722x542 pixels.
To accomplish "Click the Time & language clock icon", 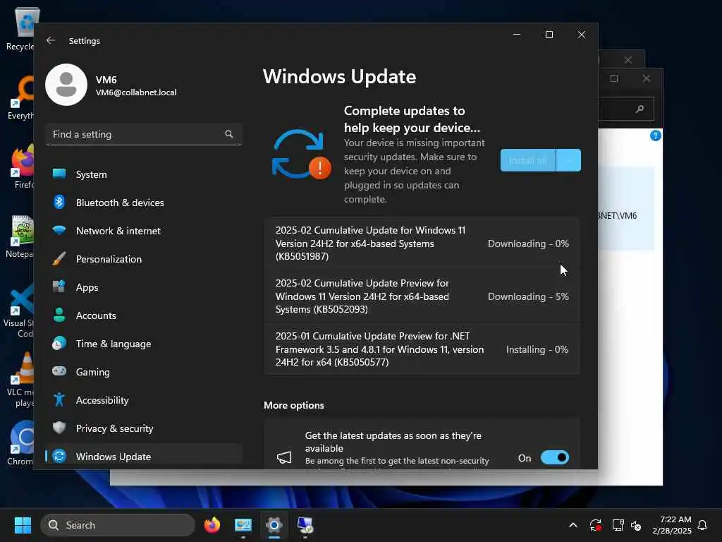I will click(x=59, y=344).
